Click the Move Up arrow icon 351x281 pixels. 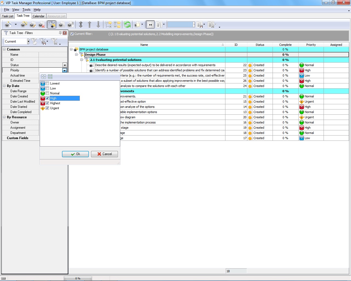pos(89,25)
